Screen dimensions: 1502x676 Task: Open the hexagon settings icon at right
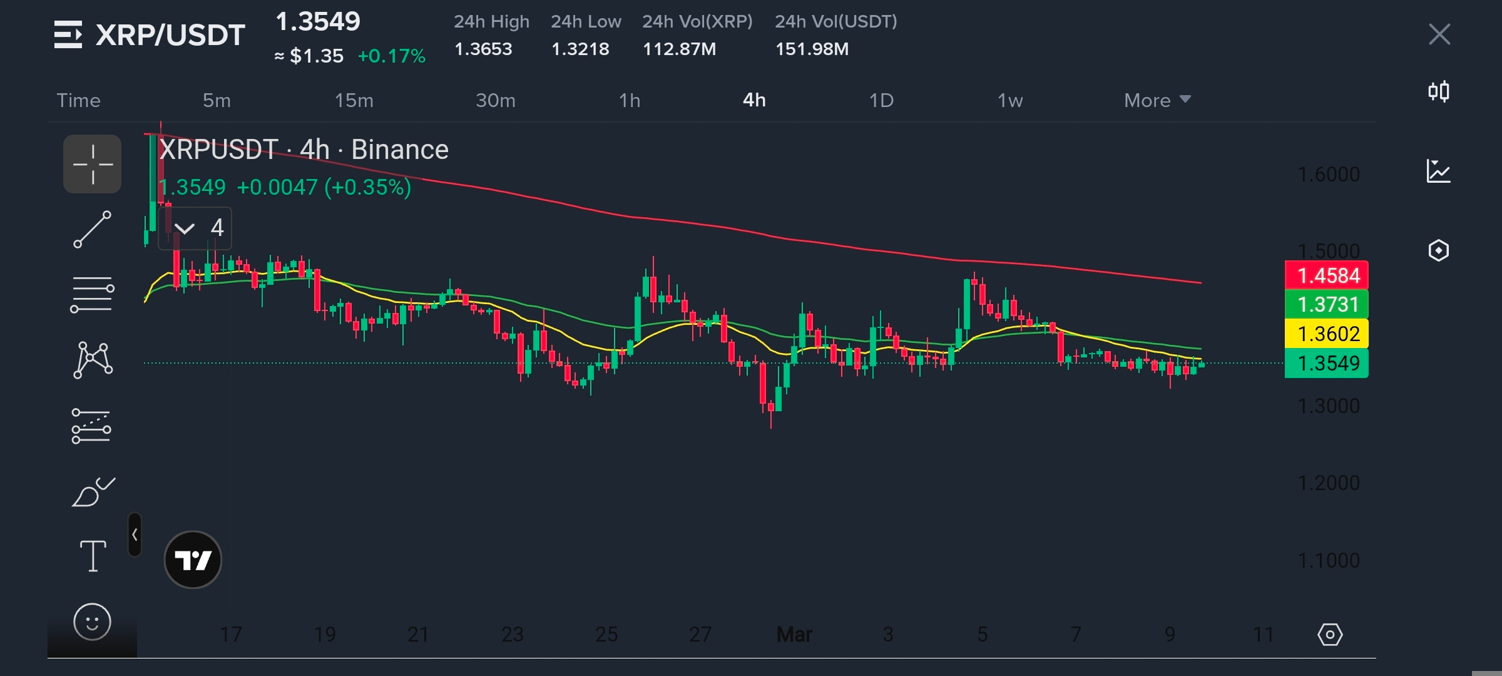pos(1439,250)
